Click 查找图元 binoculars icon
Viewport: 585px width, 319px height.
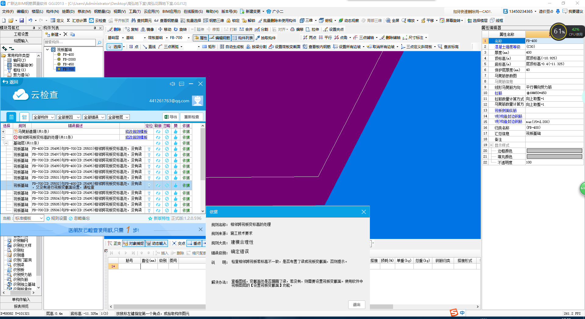click(141, 20)
